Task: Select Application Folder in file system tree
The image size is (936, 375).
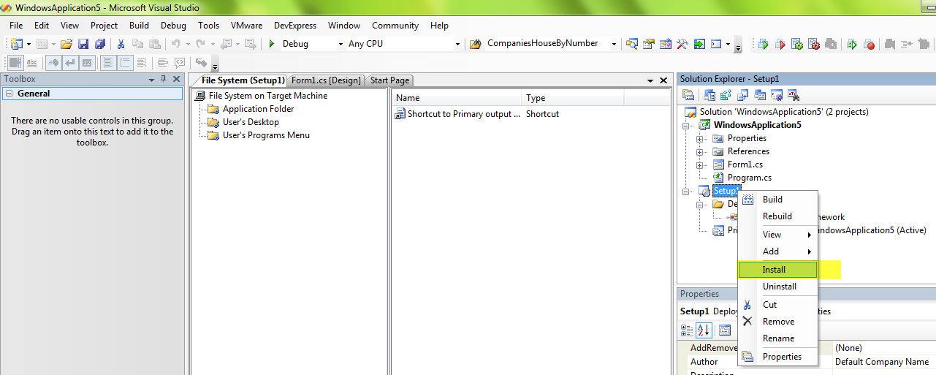Action: point(258,109)
